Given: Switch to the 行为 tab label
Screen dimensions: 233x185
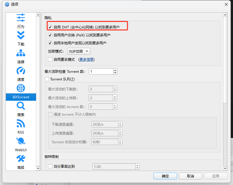Looking at the screenshot, I should [x=21, y=26].
